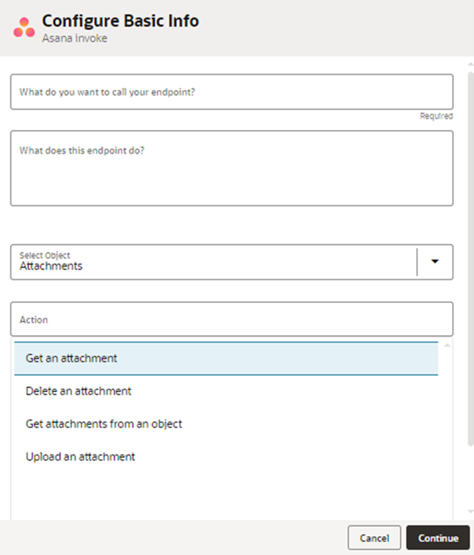The image size is (474, 555).
Task: Cancel the endpoint configuration
Action: pos(374,538)
